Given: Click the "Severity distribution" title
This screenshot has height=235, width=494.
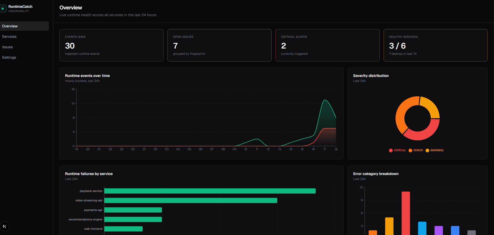Looking at the screenshot, I should [371, 76].
